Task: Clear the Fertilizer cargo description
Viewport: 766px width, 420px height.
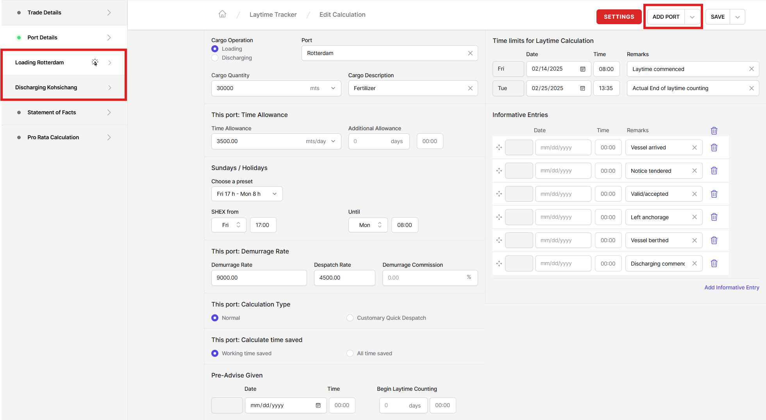Action: coord(470,88)
